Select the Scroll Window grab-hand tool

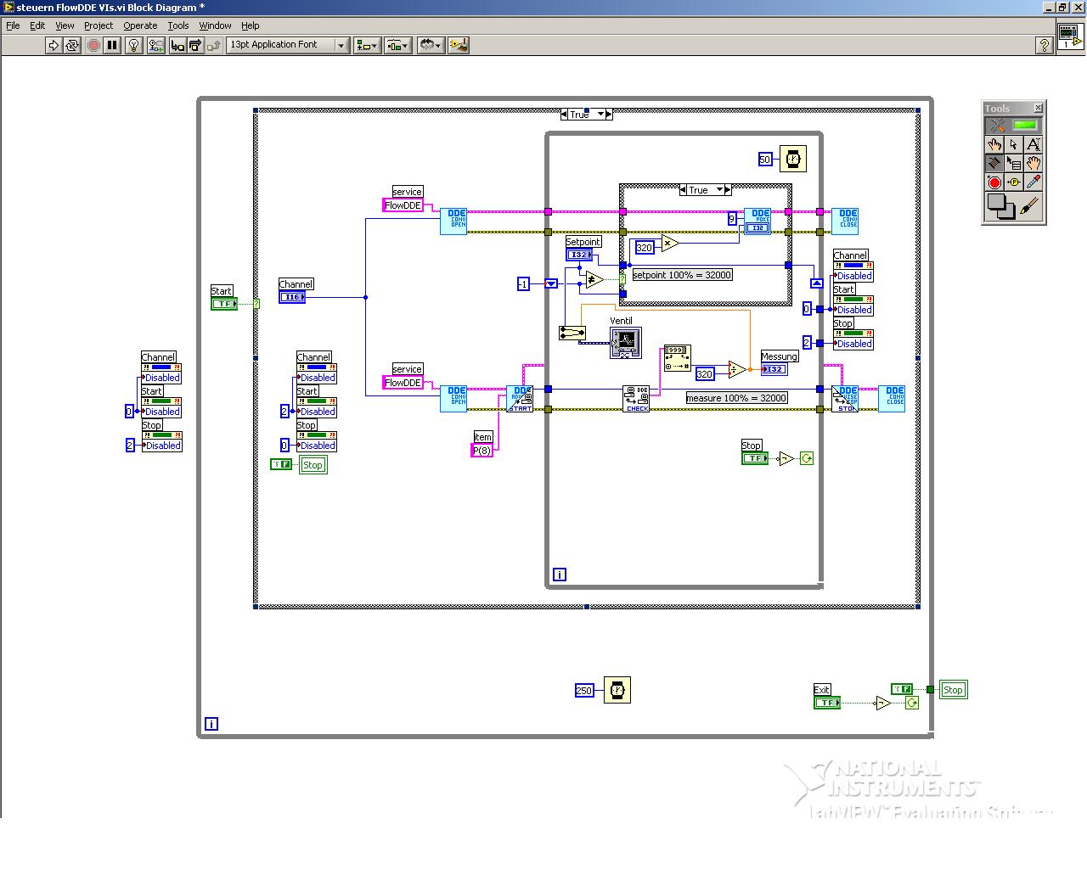[x=1033, y=163]
